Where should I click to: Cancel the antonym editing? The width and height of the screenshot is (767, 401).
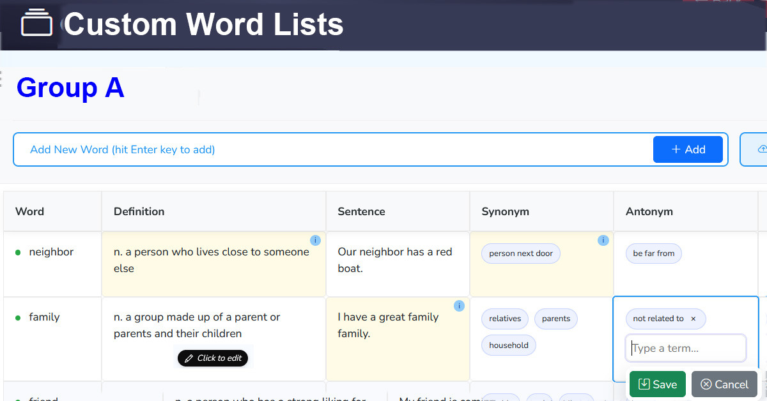point(724,384)
